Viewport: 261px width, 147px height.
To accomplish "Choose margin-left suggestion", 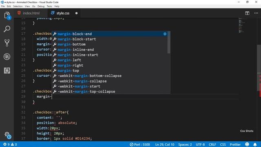I will click(x=110, y=60).
